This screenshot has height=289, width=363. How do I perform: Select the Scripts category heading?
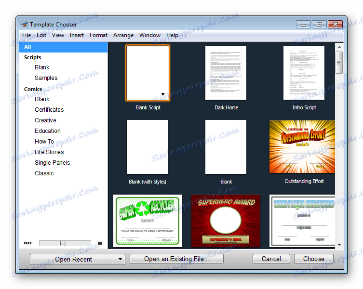point(32,57)
